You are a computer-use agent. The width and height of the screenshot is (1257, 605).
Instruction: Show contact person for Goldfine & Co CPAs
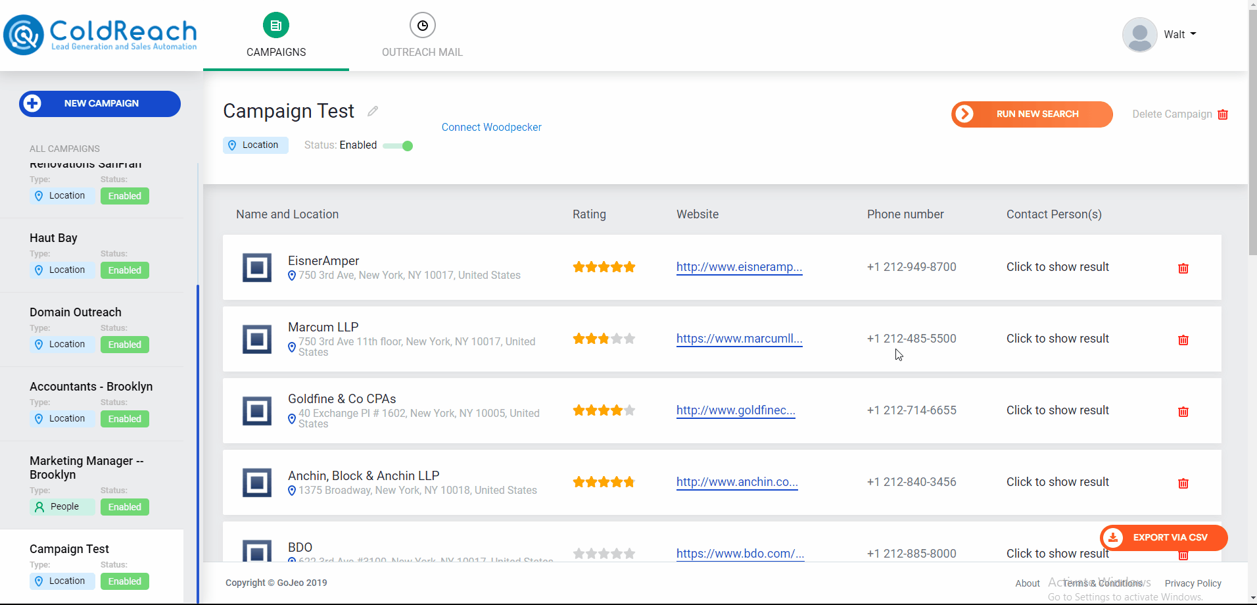tap(1057, 410)
